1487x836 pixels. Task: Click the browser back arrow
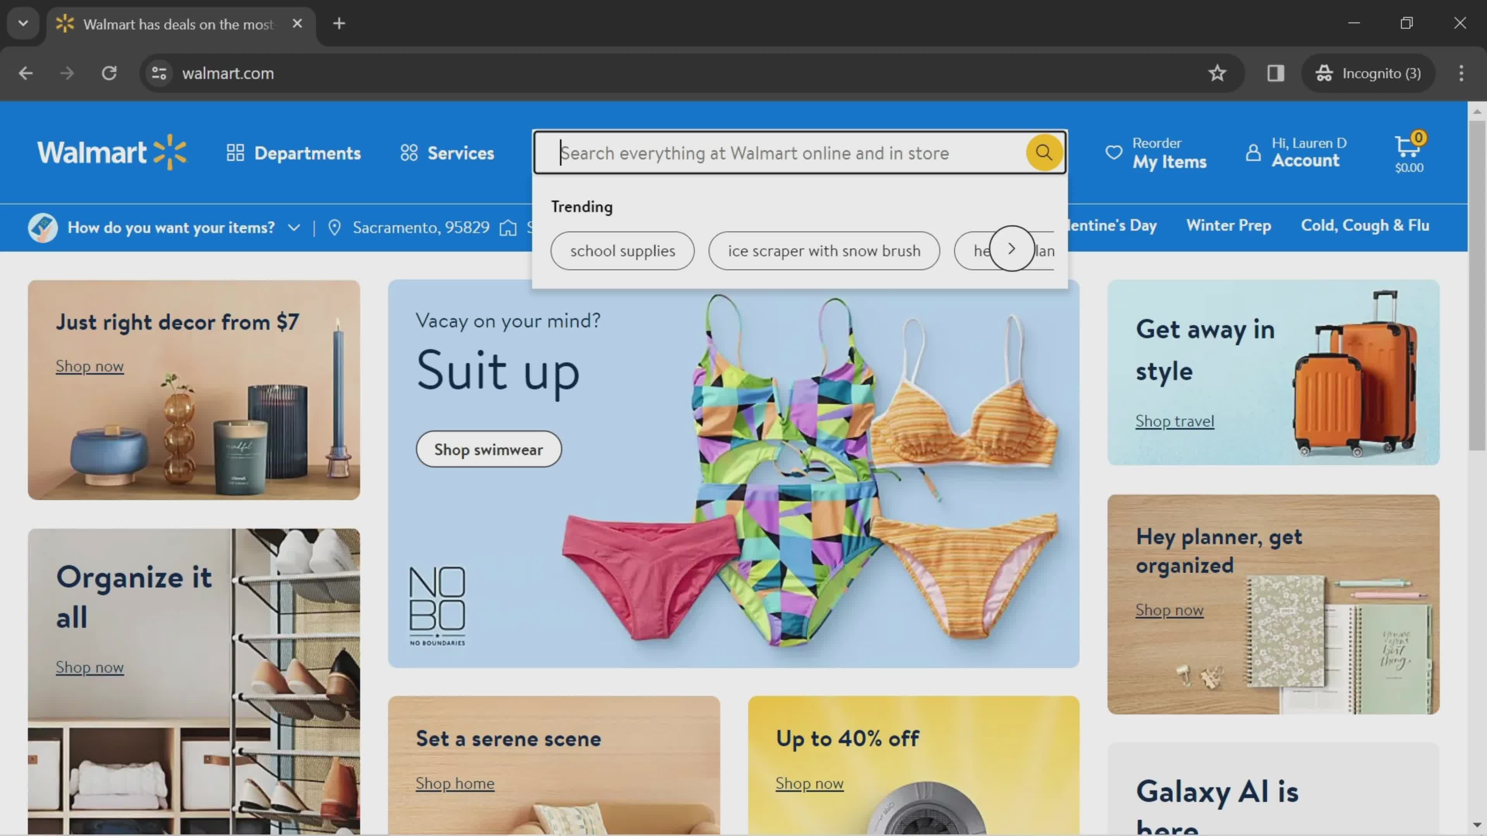(26, 73)
